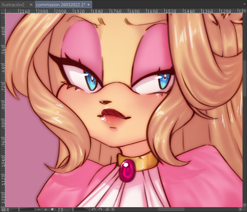Screen dimensions: 247x212
Task: Switch to the Ilustración2 canvas tab
Action: 13,5
